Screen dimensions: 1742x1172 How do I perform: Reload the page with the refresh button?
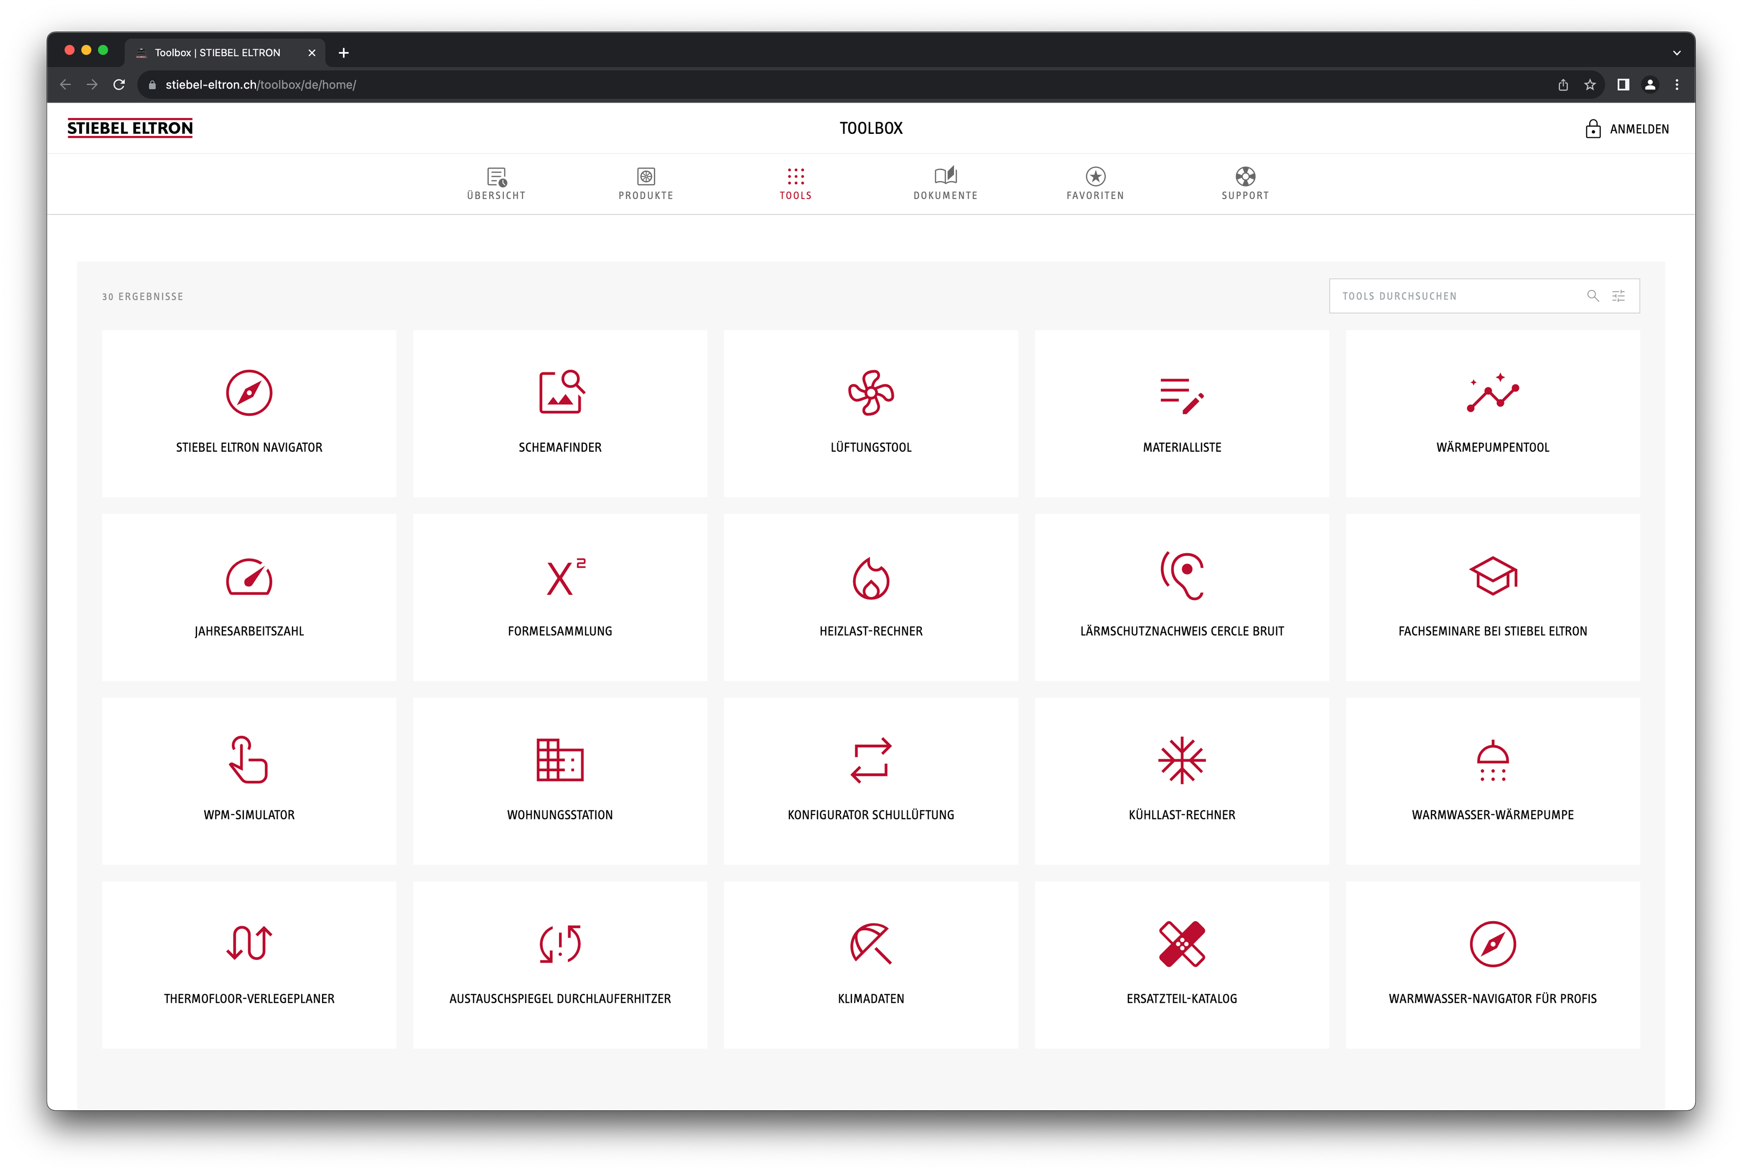[x=119, y=85]
